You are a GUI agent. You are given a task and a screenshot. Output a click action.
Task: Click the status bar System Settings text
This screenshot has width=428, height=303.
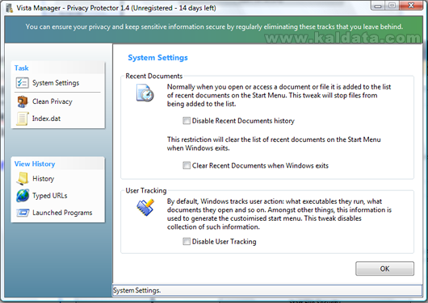(x=136, y=290)
